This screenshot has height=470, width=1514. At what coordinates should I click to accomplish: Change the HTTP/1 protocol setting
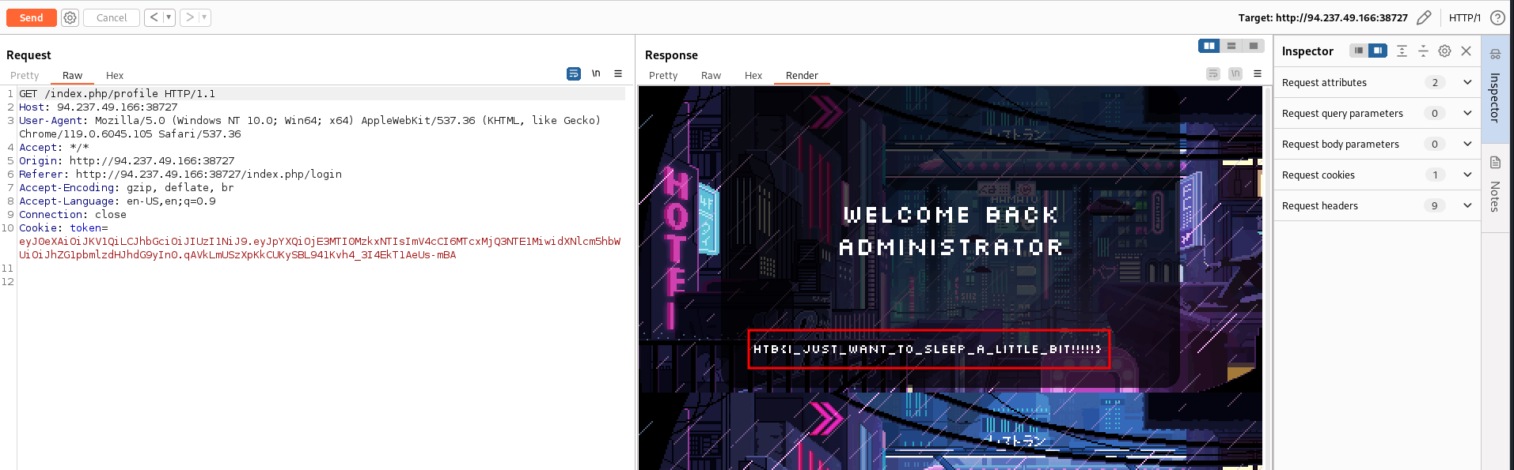pyautogui.click(x=1465, y=17)
